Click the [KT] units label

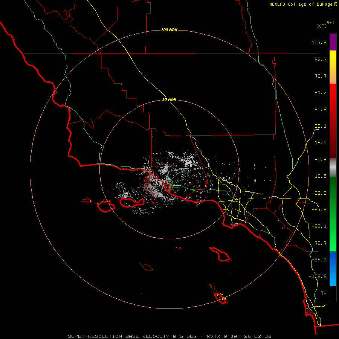pos(321,26)
